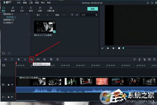Click the green screen icon in the timeline toolbar
The image size is (157, 105).
(x=51, y=60)
